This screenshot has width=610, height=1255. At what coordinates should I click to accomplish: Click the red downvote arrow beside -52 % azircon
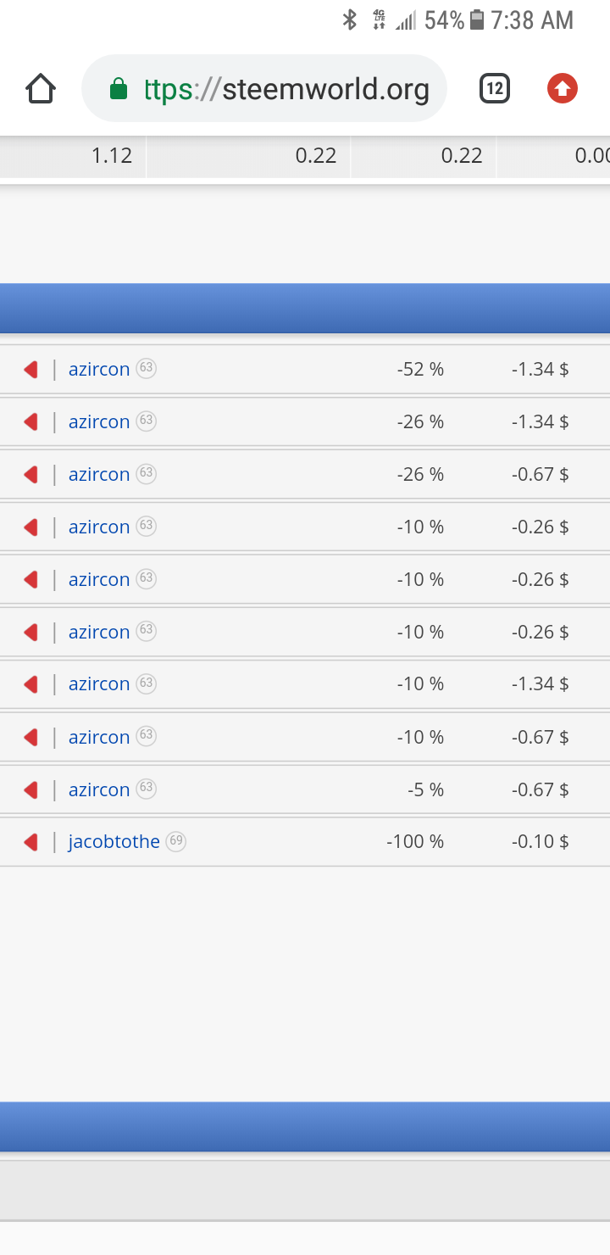coord(30,369)
